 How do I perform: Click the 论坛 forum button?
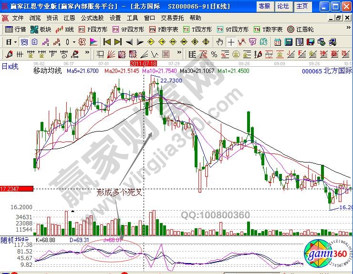pos(283,6)
